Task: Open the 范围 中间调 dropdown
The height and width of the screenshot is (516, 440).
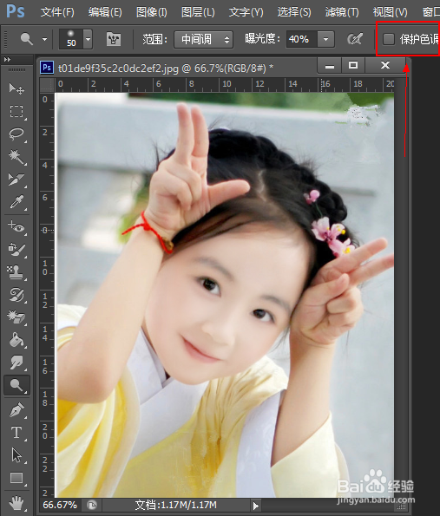Action: click(x=204, y=40)
